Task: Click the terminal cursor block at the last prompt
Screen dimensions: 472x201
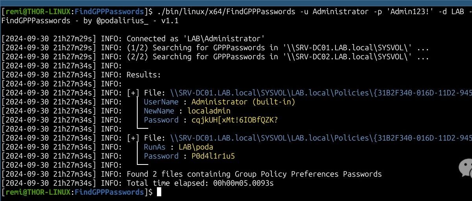Action: click(x=159, y=192)
